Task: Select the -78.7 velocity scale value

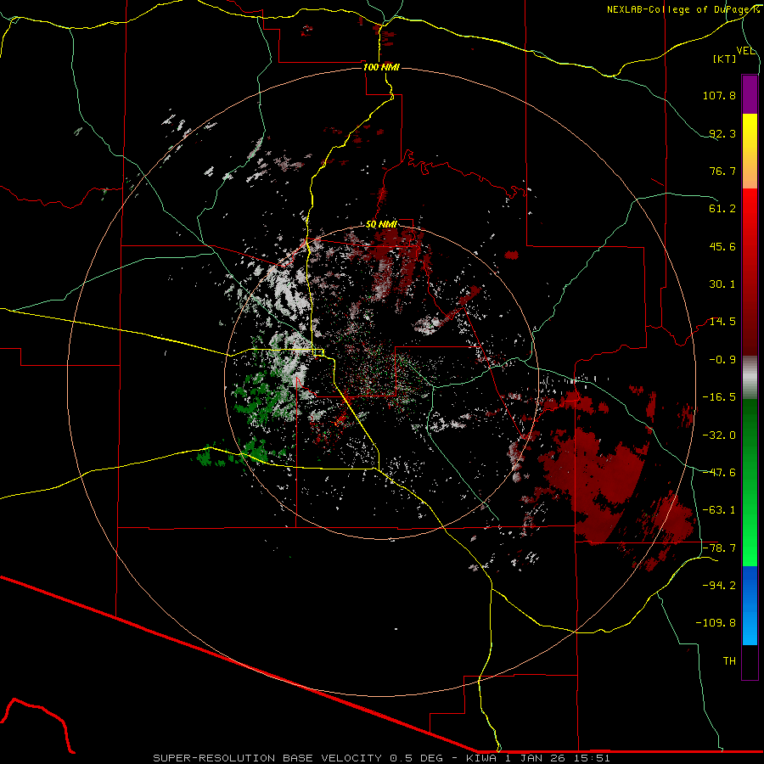Action: click(719, 548)
